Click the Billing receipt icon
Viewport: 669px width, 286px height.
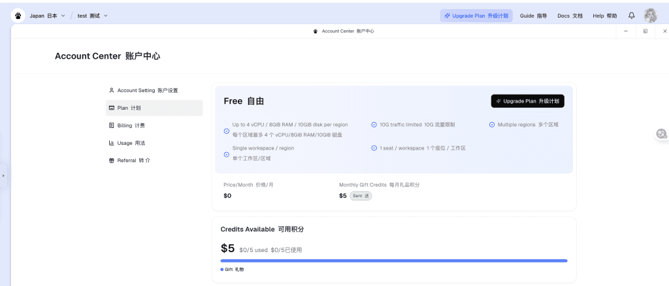click(111, 125)
